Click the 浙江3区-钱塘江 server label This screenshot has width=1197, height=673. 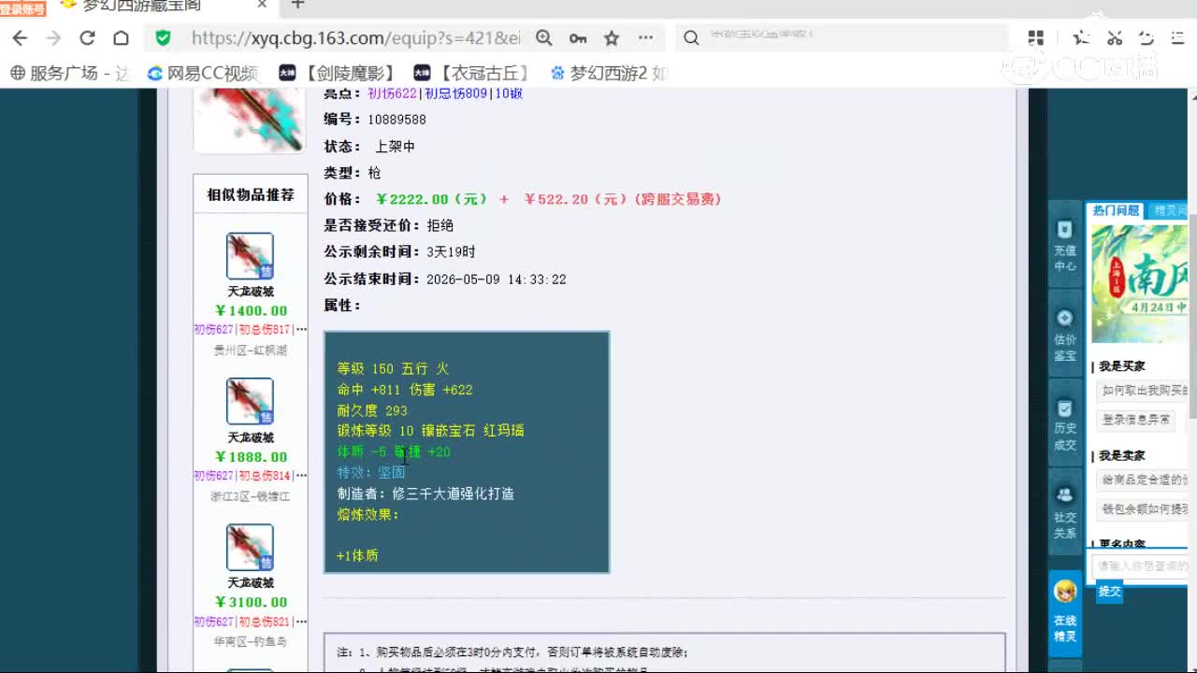coord(250,496)
